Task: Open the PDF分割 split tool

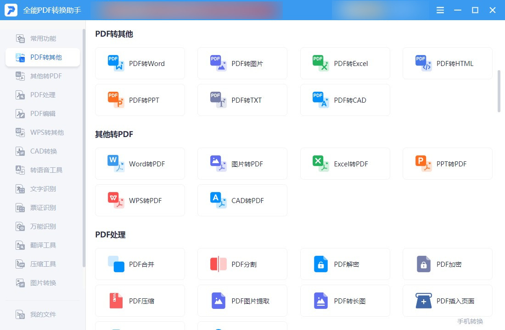Action: pos(242,264)
